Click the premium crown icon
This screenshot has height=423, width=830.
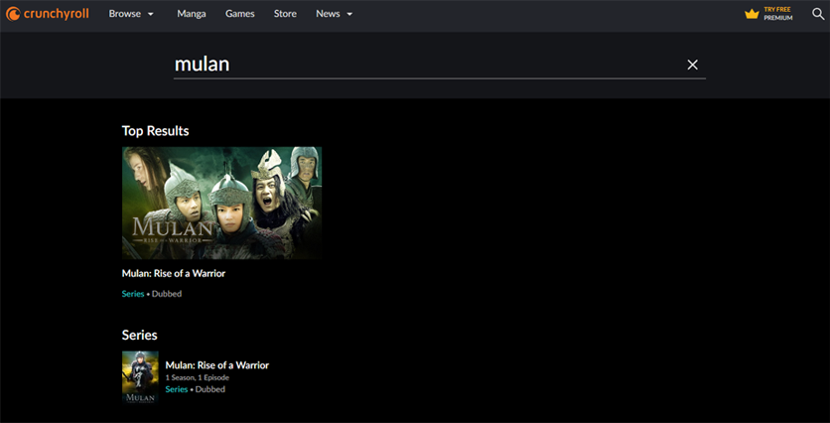pos(752,14)
